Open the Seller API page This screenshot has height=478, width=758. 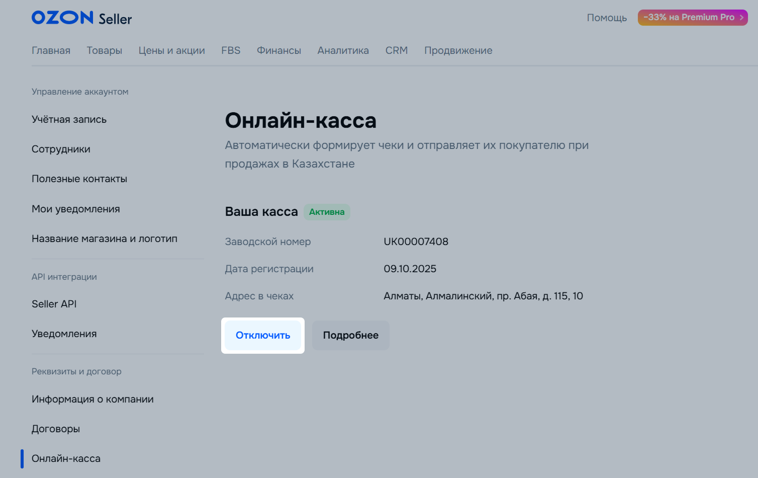click(54, 304)
